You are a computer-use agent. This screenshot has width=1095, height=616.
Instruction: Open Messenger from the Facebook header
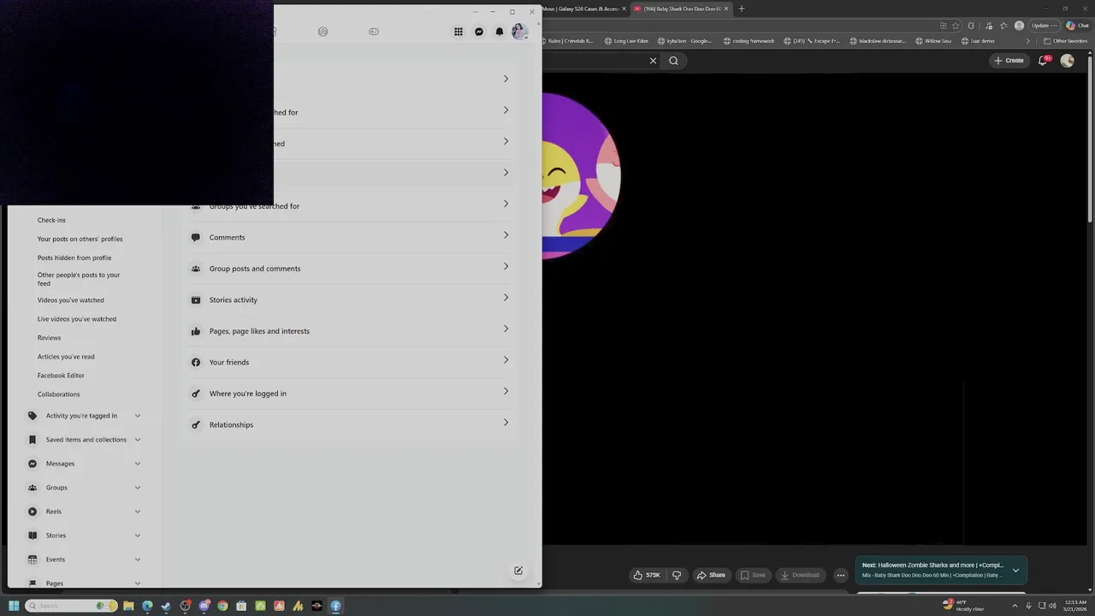[x=479, y=32]
